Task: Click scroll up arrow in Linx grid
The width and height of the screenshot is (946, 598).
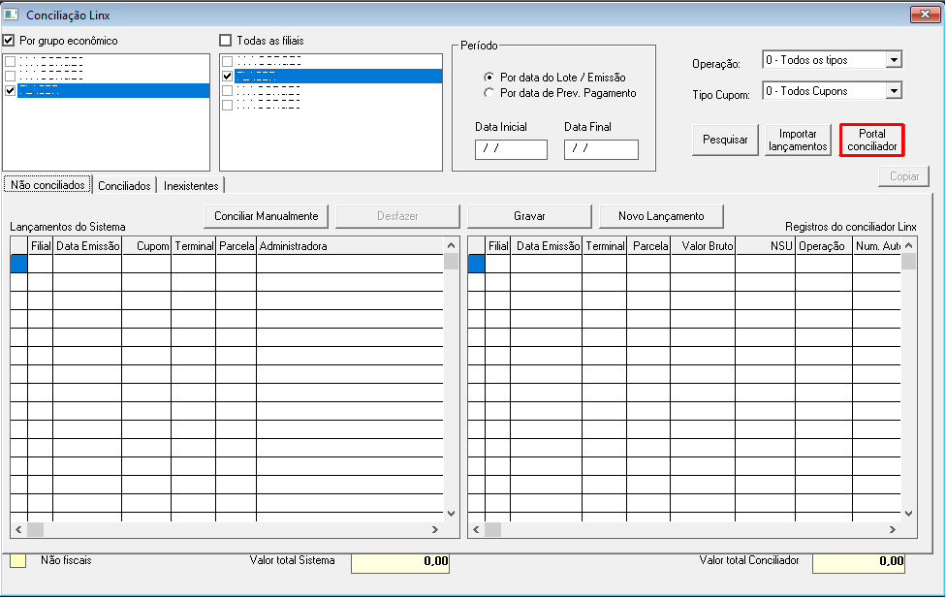Action: pyautogui.click(x=908, y=245)
